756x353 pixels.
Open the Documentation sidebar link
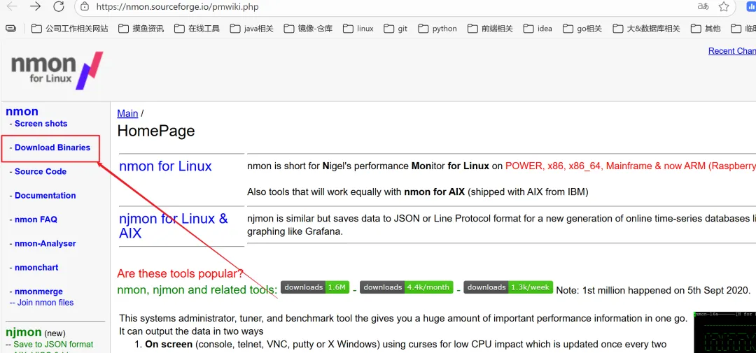(x=45, y=196)
